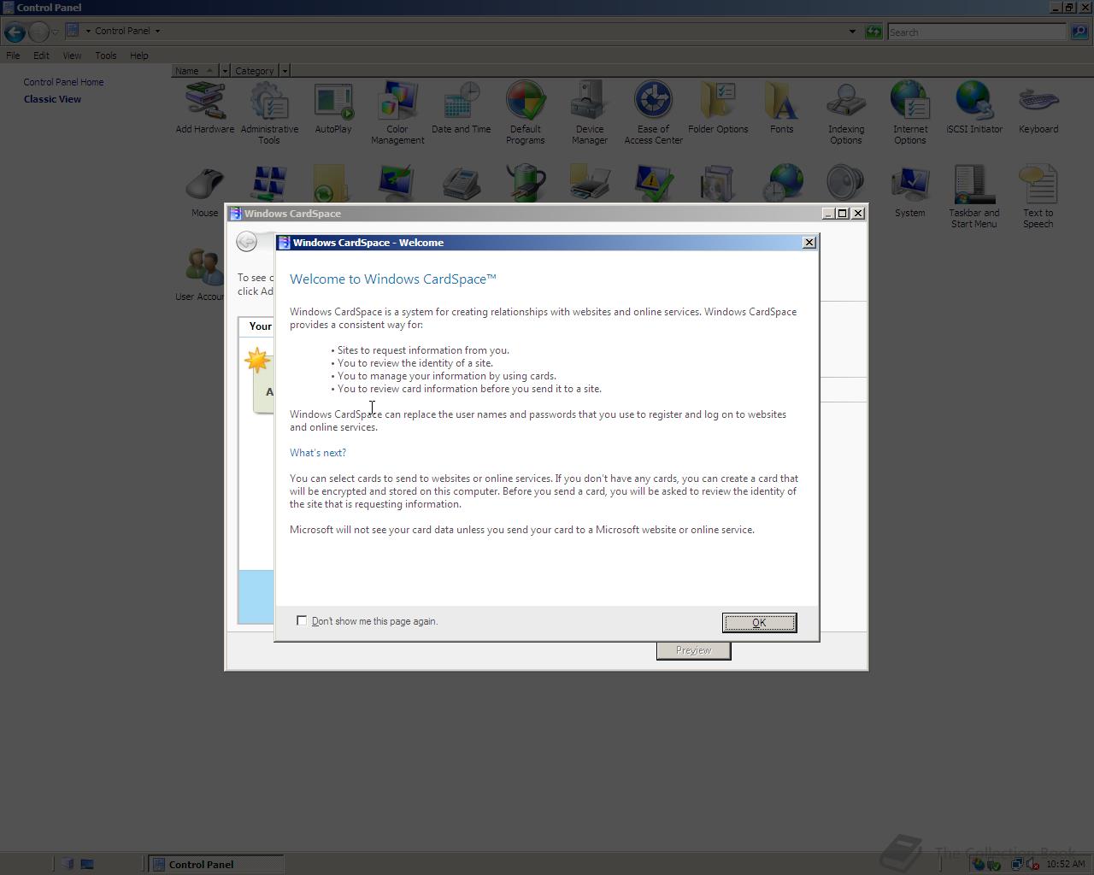The height and width of the screenshot is (875, 1094).
Task: Open the Add Hardware icon
Action: (x=205, y=109)
